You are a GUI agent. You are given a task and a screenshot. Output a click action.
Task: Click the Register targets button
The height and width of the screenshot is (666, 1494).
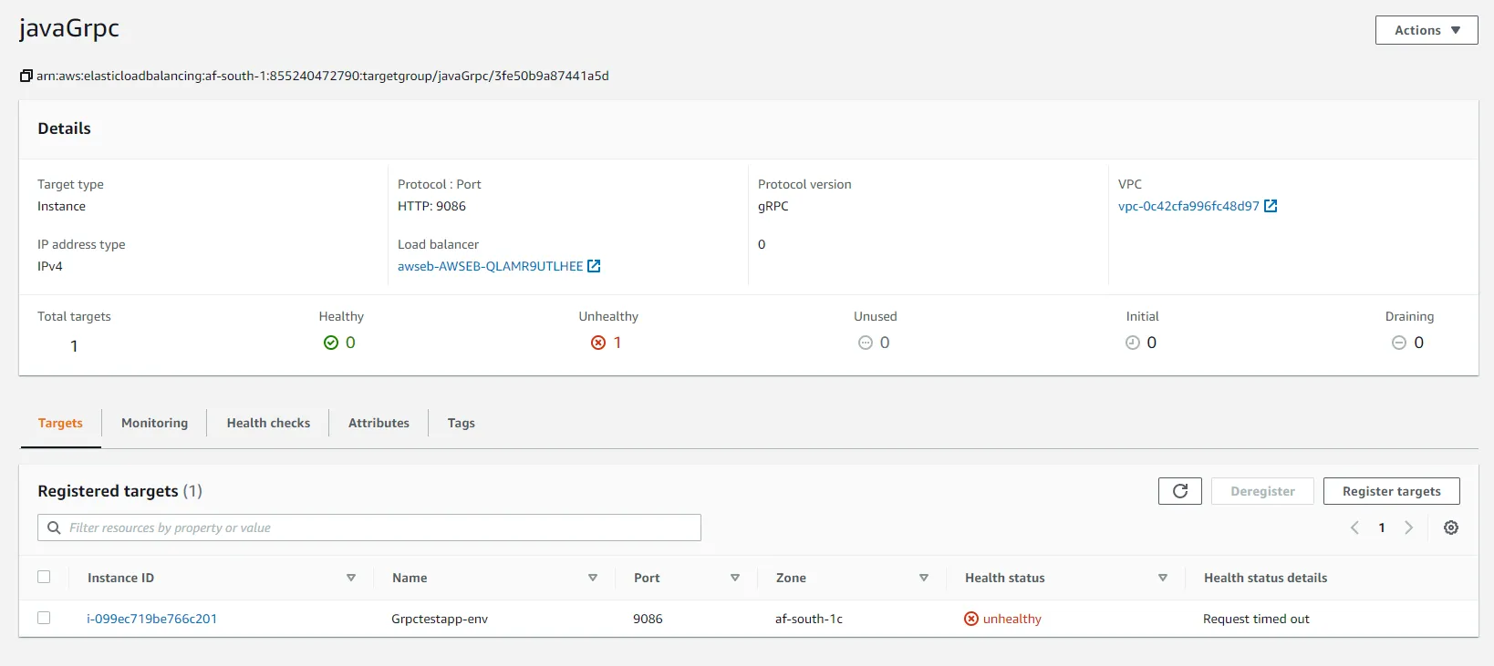1391,491
